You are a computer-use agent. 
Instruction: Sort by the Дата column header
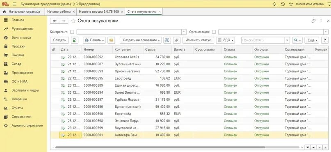pos(70,49)
